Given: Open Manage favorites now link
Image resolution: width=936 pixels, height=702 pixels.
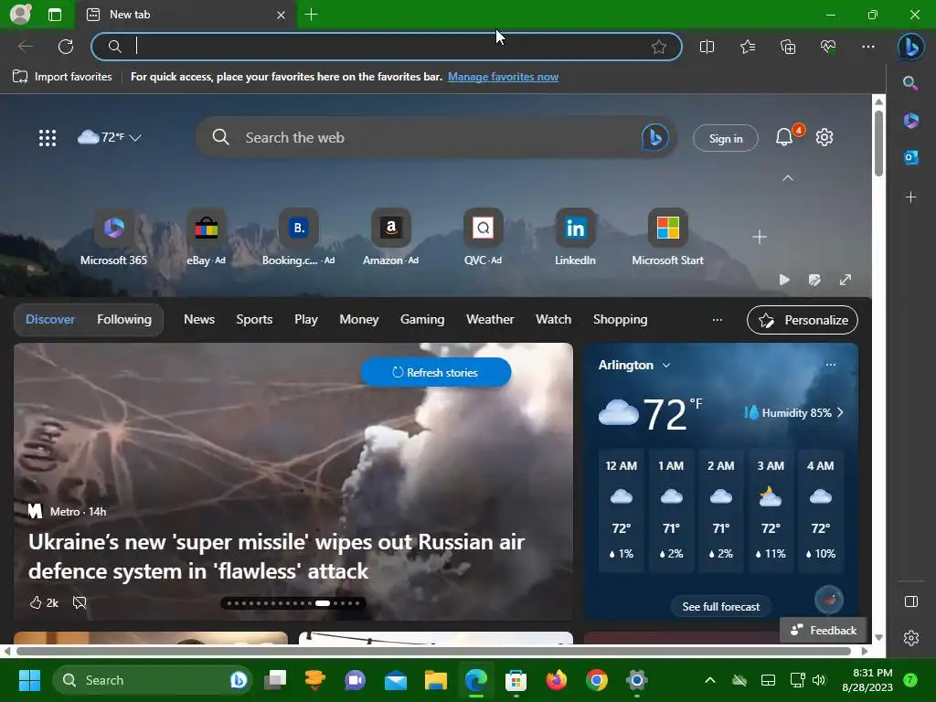Looking at the screenshot, I should [x=504, y=77].
